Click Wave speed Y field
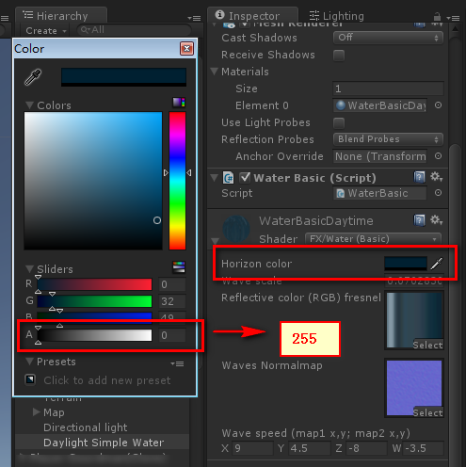The image size is (466, 467). pyautogui.click(x=310, y=448)
